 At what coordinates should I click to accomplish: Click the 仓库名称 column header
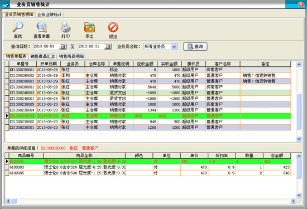coord(97,64)
